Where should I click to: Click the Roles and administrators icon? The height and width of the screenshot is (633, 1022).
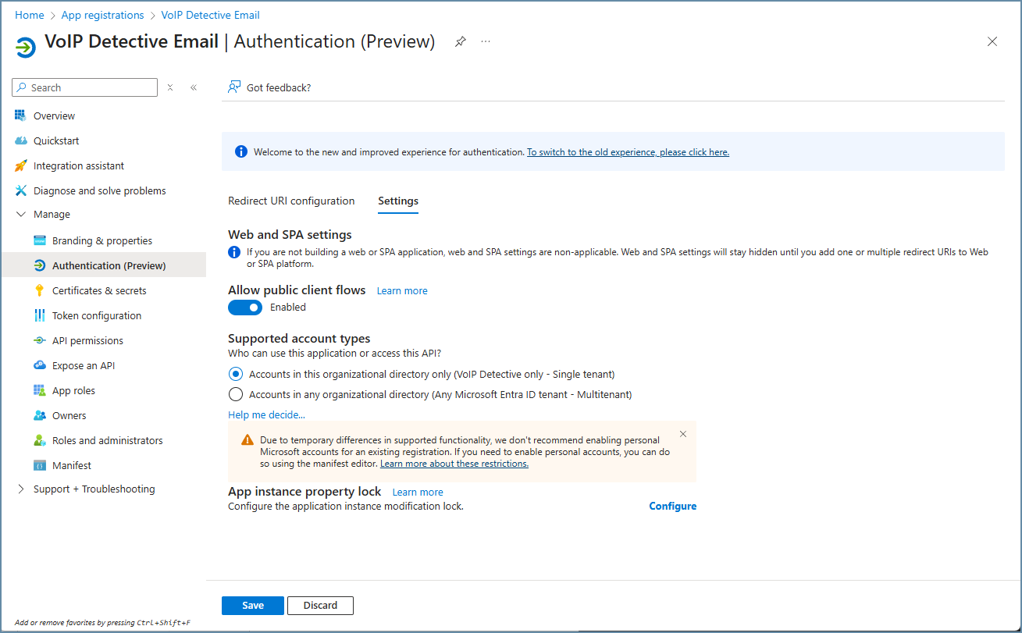40,440
